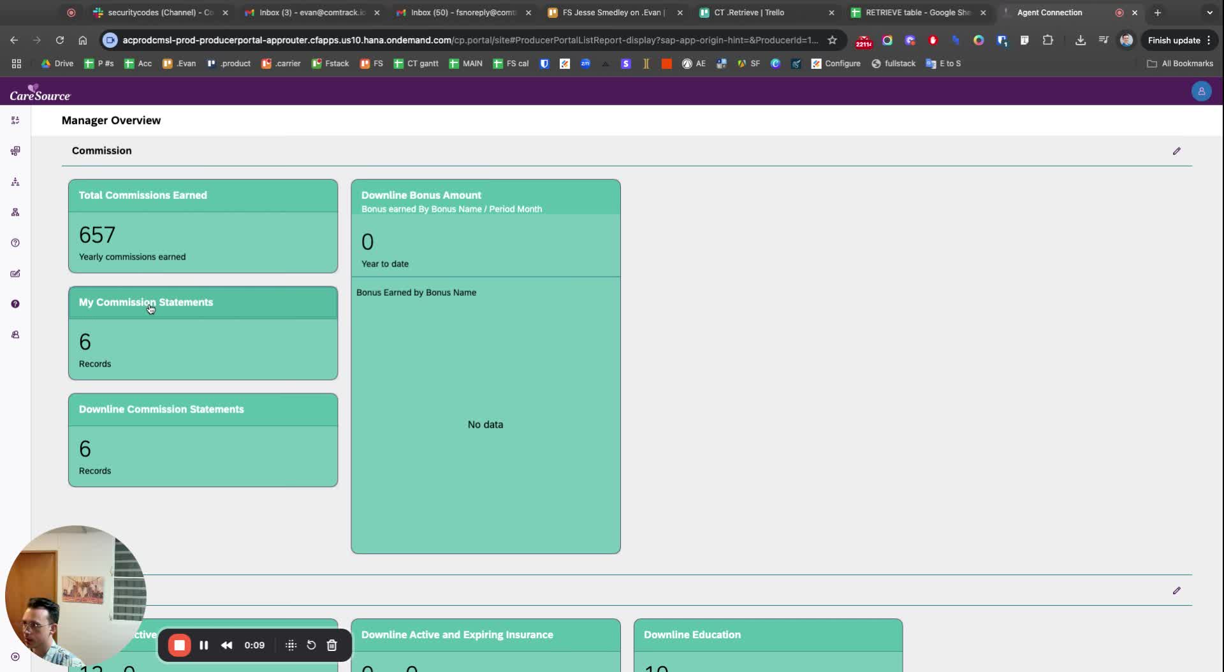
Task: Bookmark this page with the star icon
Action: tap(832, 40)
